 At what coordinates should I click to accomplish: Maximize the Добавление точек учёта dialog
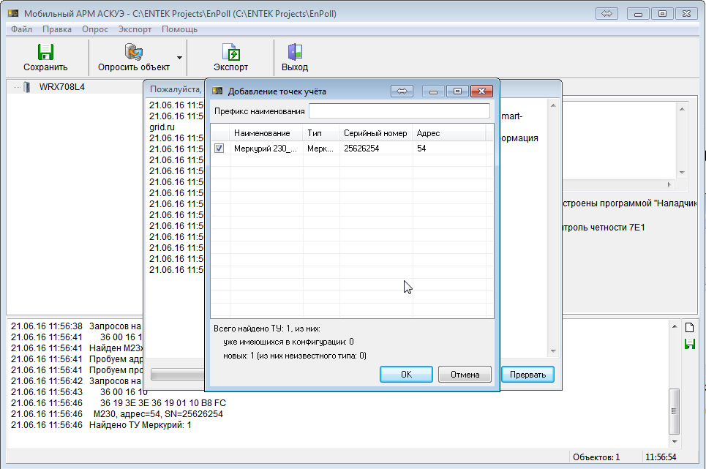pos(457,91)
